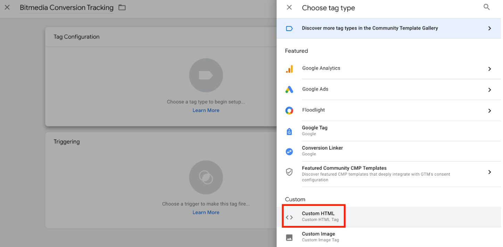Image resolution: width=503 pixels, height=247 pixels.
Task: Click the Floodlight logo icon
Action: coord(289,111)
